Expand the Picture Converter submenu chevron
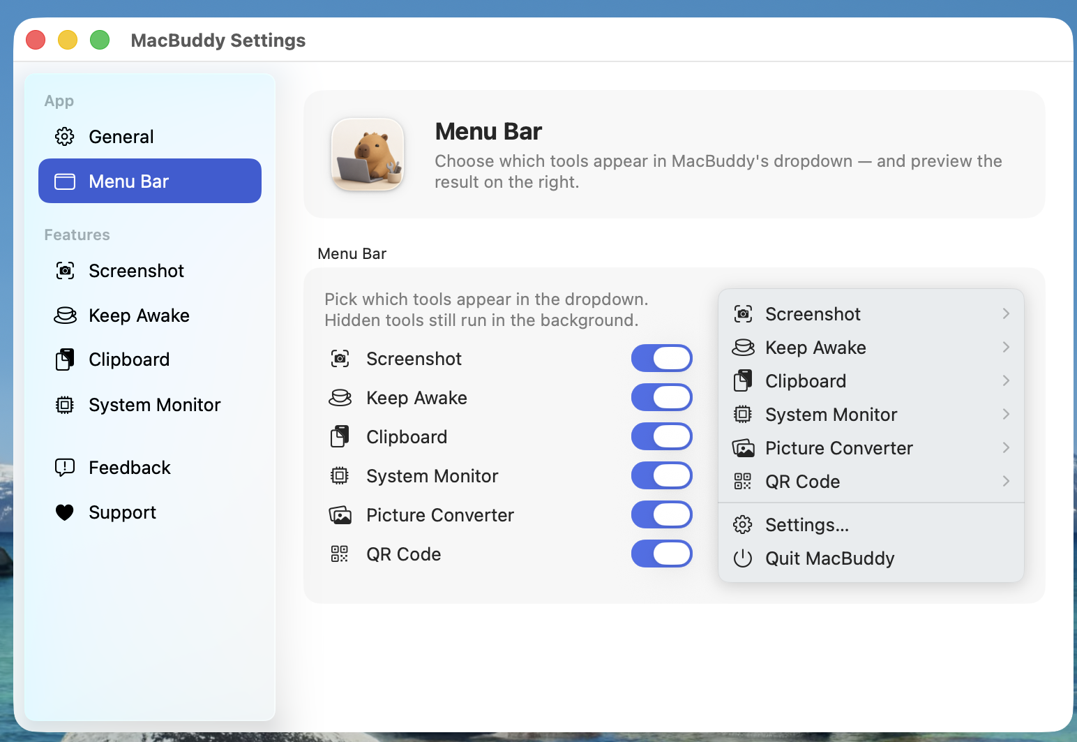This screenshot has height=742, width=1077. (x=1006, y=448)
